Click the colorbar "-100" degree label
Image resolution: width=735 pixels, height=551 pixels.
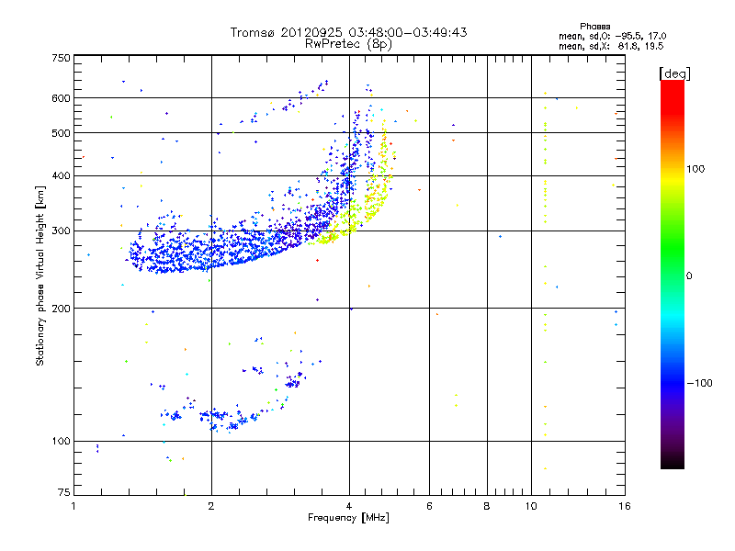click(x=699, y=383)
